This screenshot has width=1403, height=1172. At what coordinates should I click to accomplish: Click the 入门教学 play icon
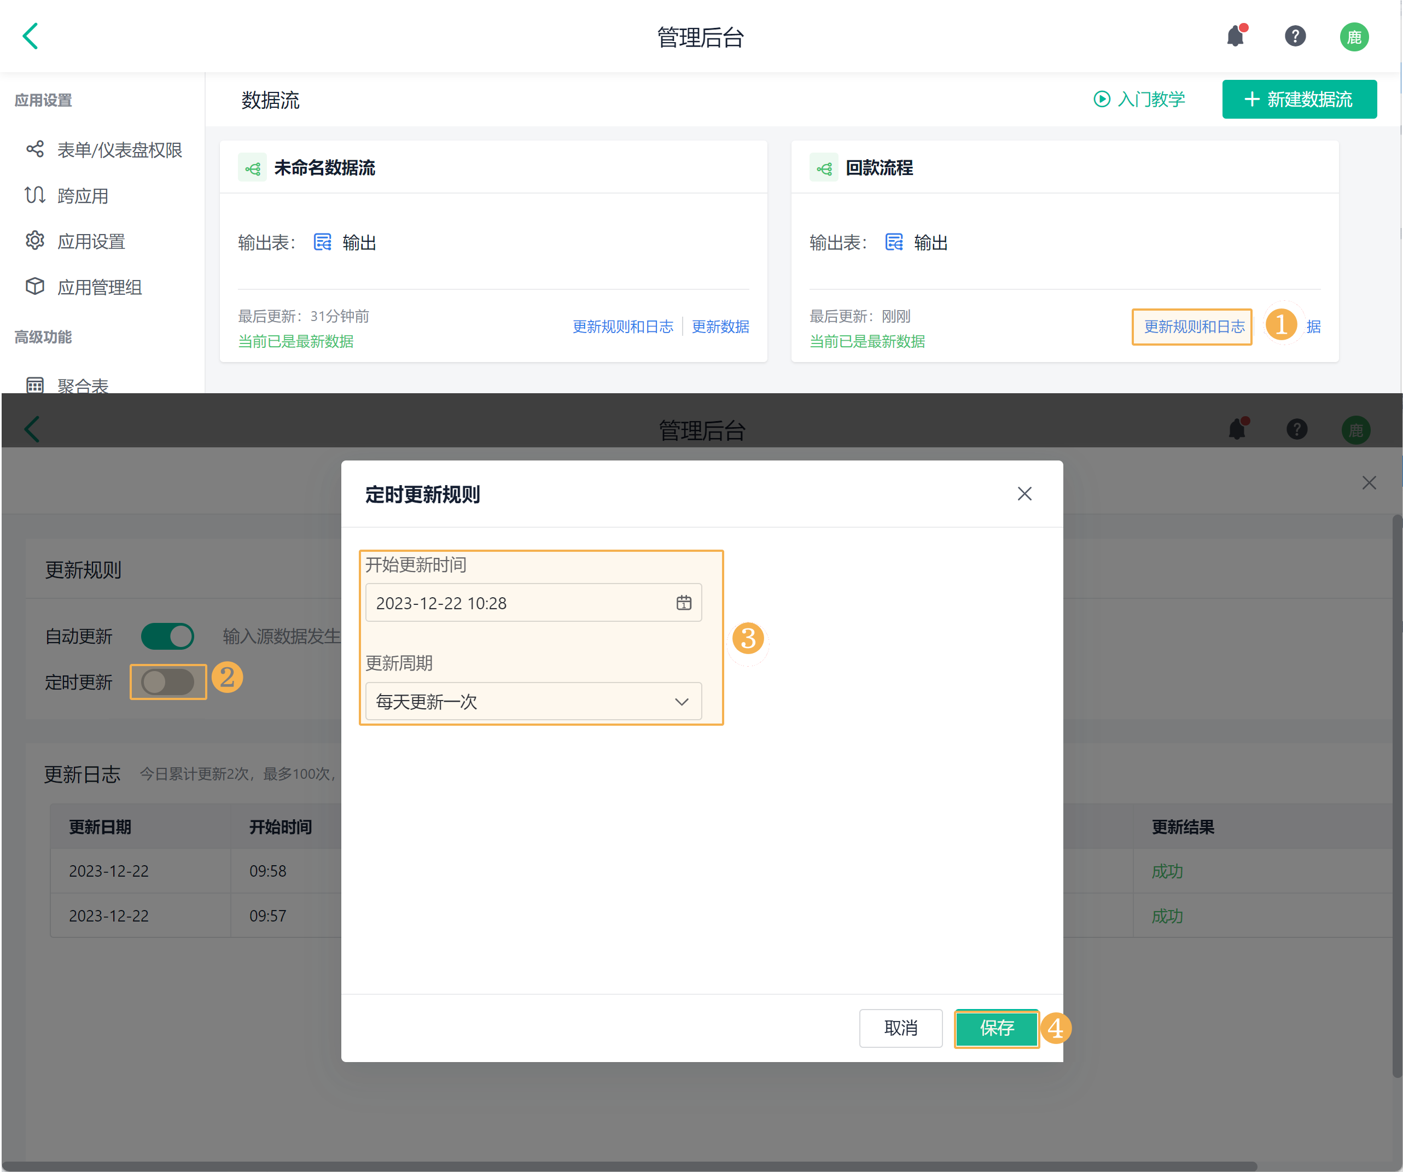pos(1101,100)
